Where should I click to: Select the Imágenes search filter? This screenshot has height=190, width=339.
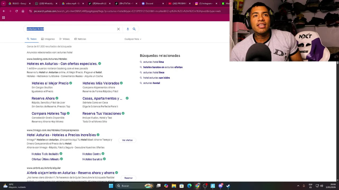click(48, 39)
